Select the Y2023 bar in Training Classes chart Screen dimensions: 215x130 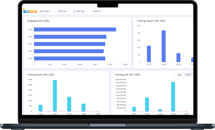pos(178,58)
